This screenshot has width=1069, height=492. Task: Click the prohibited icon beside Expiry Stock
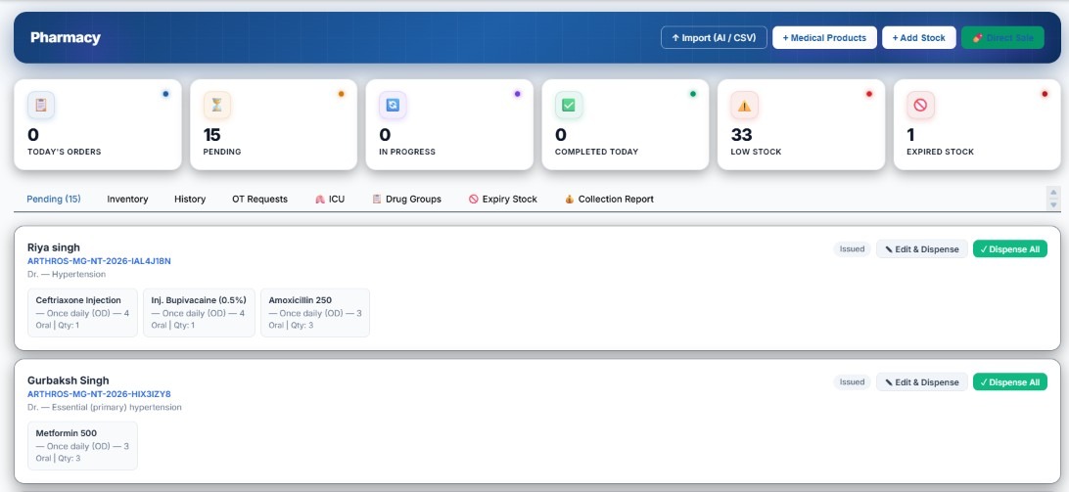pos(473,199)
